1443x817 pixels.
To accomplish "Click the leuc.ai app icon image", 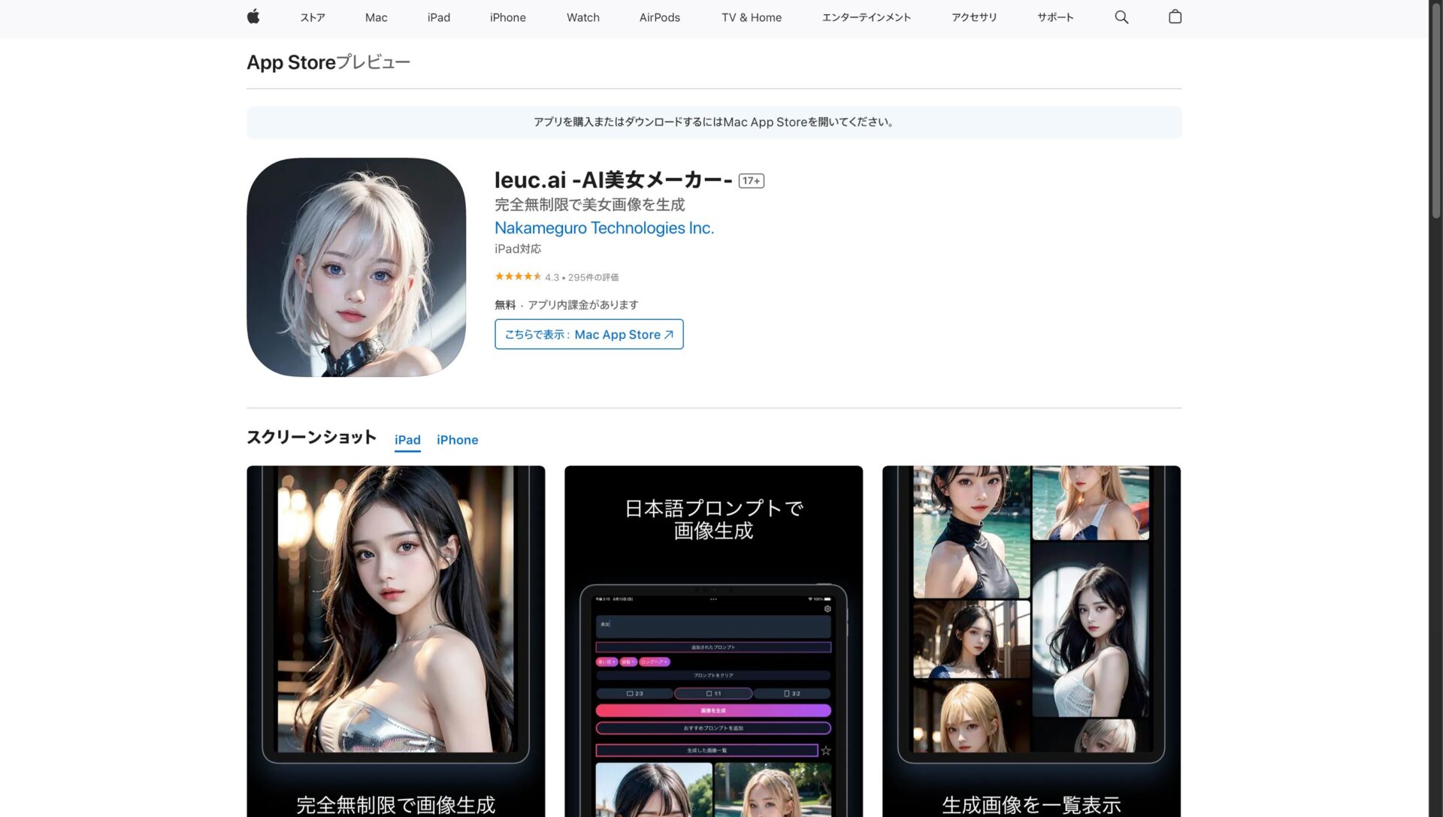I will coord(356,267).
